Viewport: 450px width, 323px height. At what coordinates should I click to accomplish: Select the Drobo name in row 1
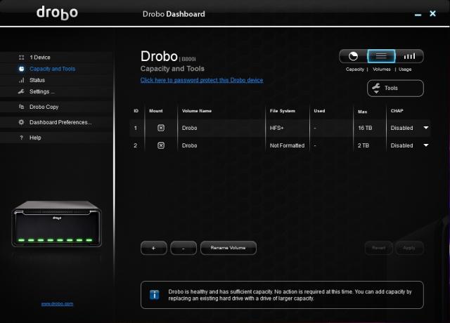(x=189, y=128)
